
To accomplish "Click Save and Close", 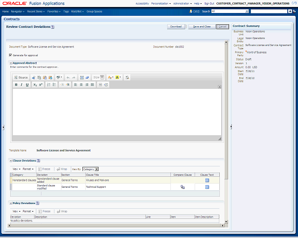I will [202, 26].
